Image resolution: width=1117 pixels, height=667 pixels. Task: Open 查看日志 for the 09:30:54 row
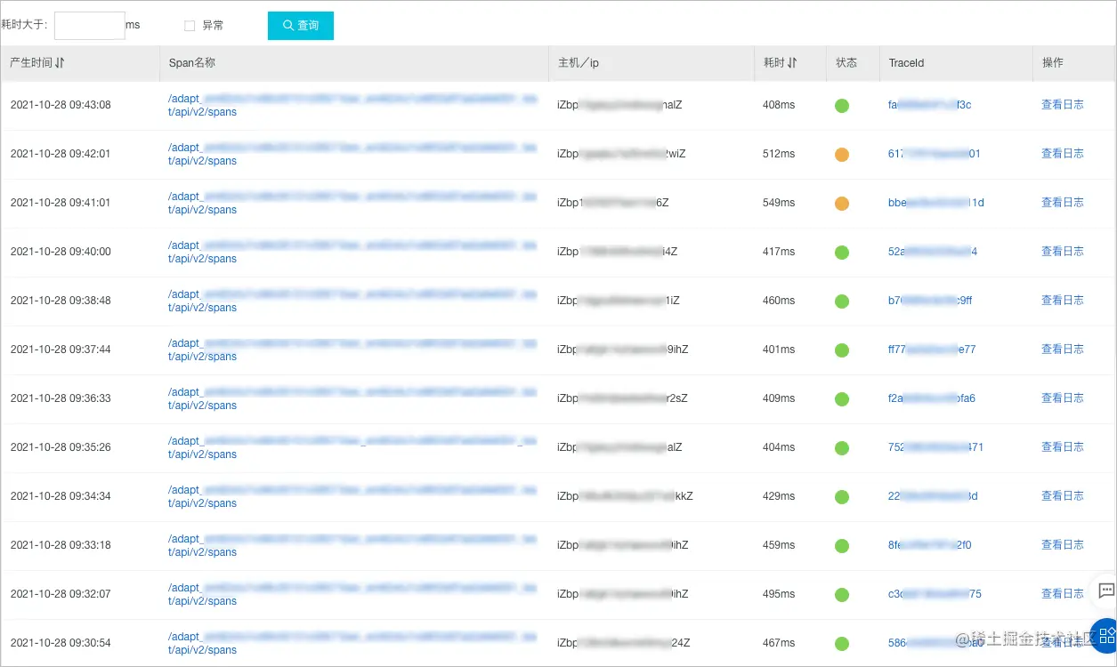(1063, 643)
